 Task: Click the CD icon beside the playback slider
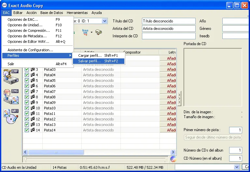click(x=173, y=159)
